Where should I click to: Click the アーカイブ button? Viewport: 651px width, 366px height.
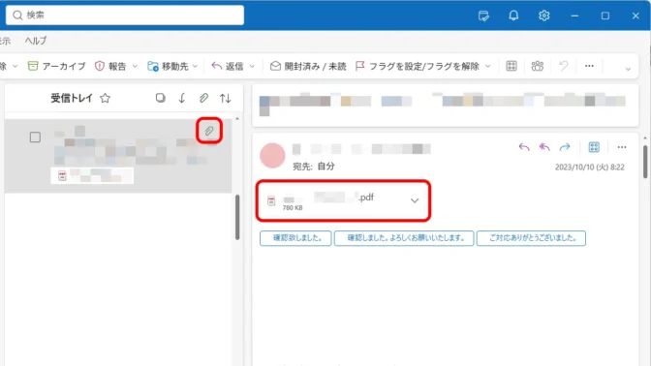pos(56,66)
